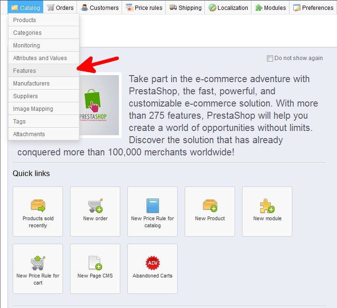Click the PrestaShop logo image

[99, 105]
